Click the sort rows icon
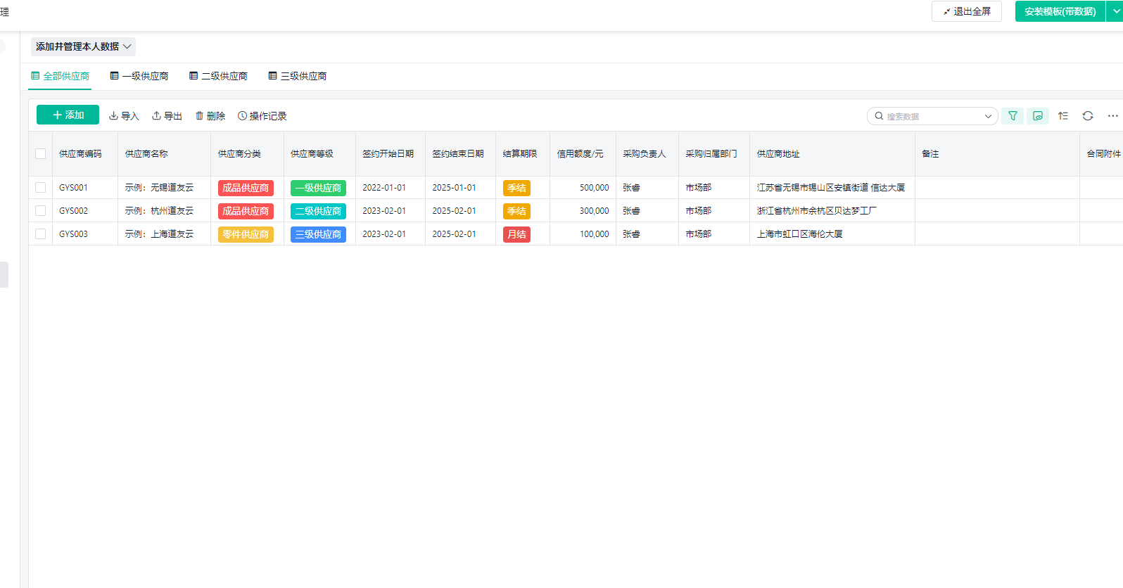The image size is (1123, 588). pyautogui.click(x=1063, y=116)
